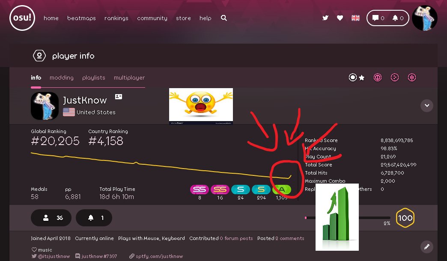Switch to the modding tab
Screen dimensions: 447x261
click(62, 77)
